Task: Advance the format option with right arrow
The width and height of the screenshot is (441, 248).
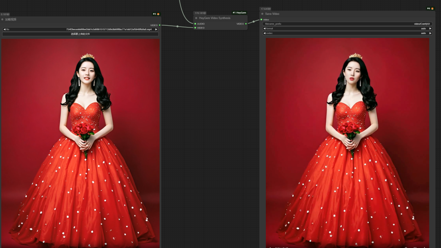Action: tap(430, 29)
